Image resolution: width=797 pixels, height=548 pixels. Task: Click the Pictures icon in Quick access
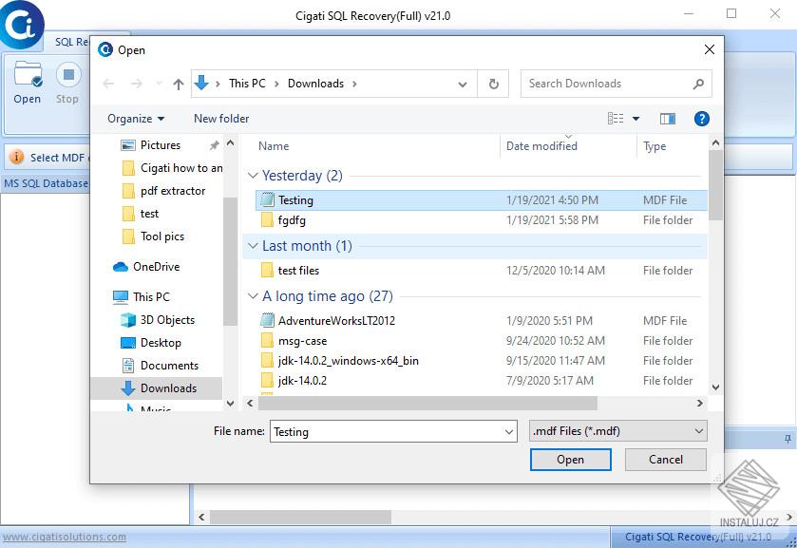(128, 145)
